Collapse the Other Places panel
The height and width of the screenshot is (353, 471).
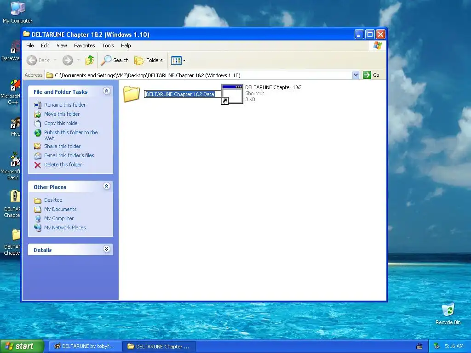[x=106, y=186]
